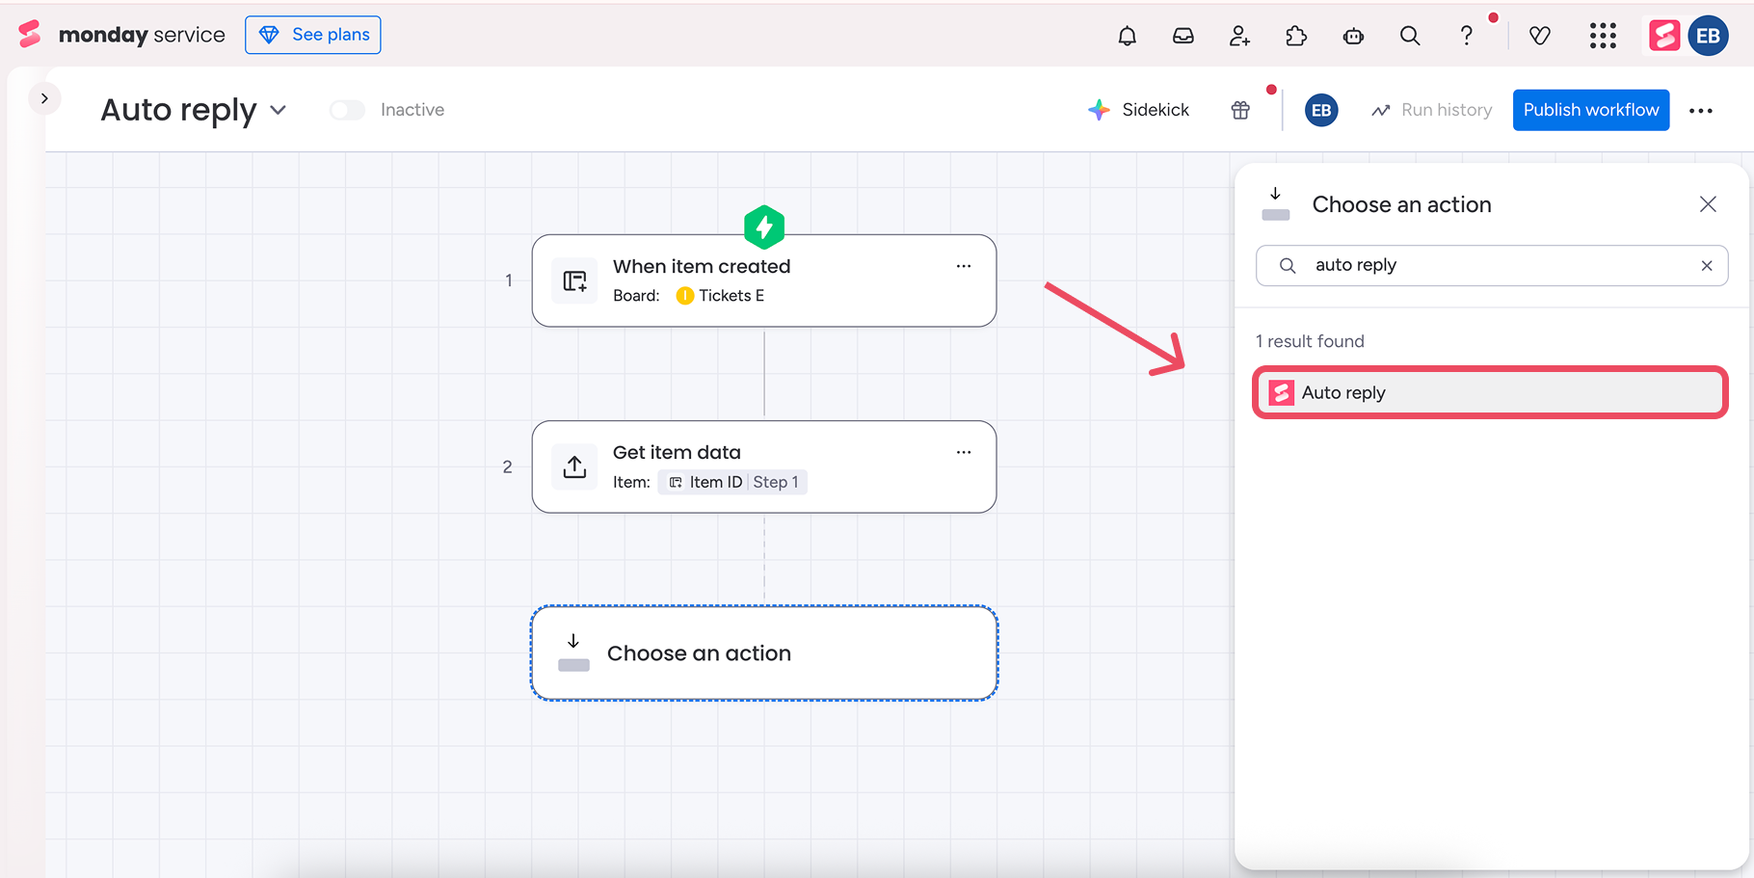The height and width of the screenshot is (878, 1754).
Task: Click the action search field
Action: pos(1492,266)
